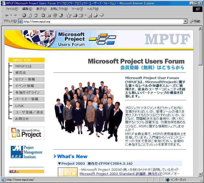Click the speech bubble Messenger icon
Screen dimensions: 204x183
[101, 15]
